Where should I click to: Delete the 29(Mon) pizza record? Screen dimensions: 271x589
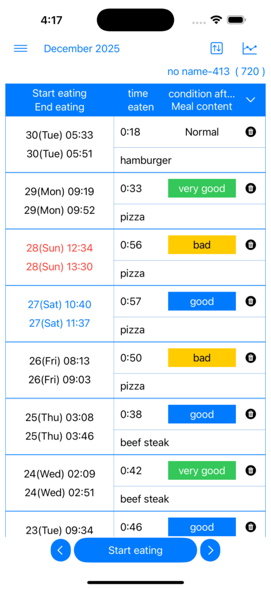[x=251, y=188]
